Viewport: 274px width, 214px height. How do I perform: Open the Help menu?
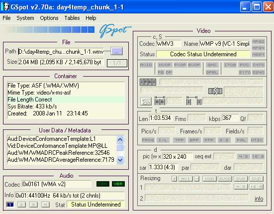coord(91,18)
